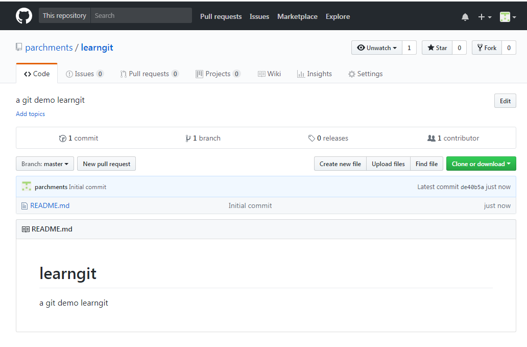Switch to the Insights tab
This screenshot has width=527, height=347.
(315, 74)
